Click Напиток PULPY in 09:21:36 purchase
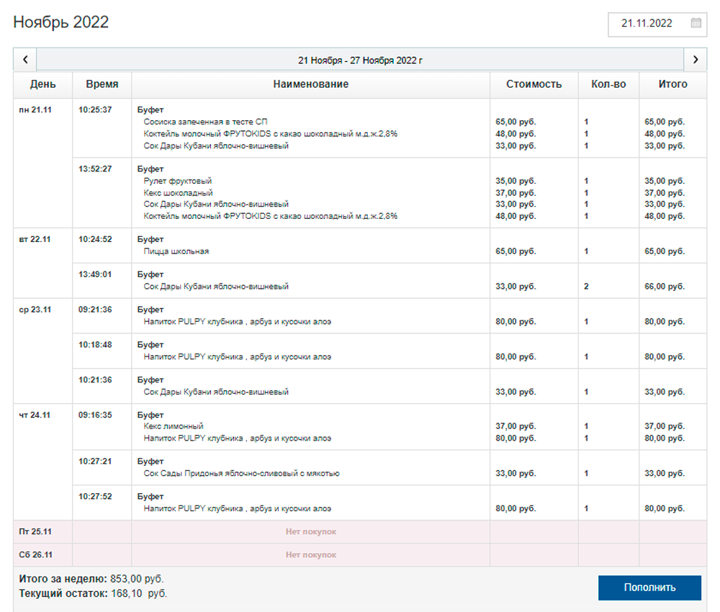The width and height of the screenshot is (720, 612). (x=238, y=321)
